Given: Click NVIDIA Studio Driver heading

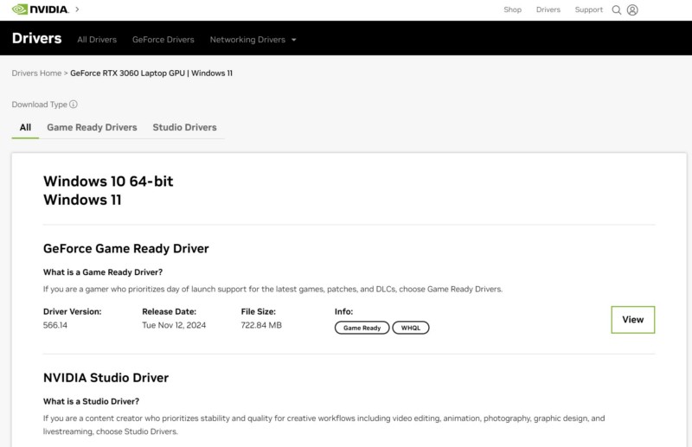Looking at the screenshot, I should point(106,378).
